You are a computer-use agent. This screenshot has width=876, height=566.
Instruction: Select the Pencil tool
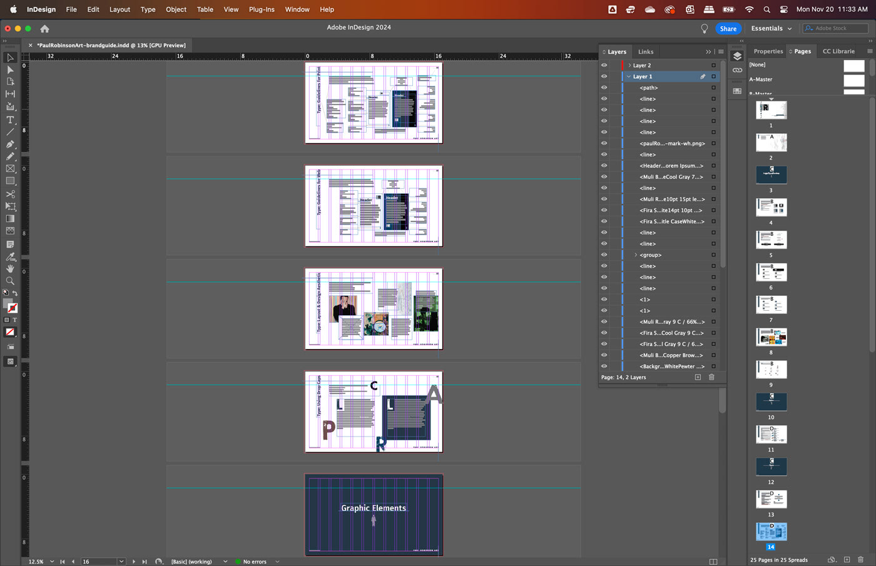pyautogui.click(x=10, y=156)
